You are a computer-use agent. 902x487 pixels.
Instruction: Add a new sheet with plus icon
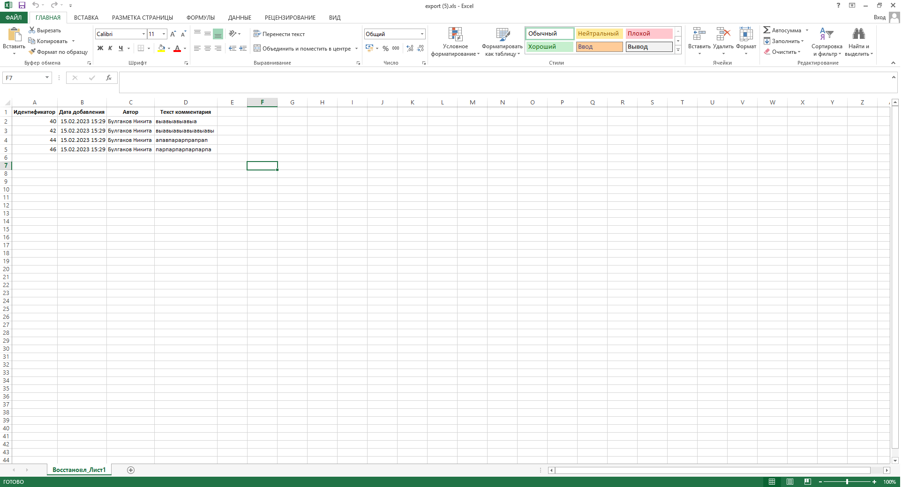pos(131,470)
